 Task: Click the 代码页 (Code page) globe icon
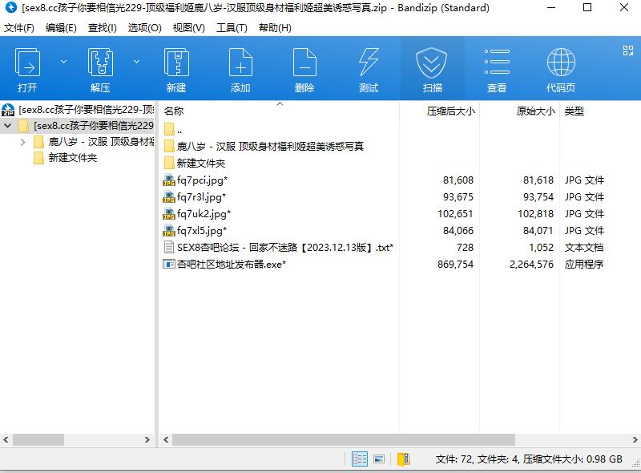tap(561, 63)
